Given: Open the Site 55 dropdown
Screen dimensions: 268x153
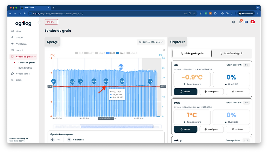Looking at the screenshot, I should click(x=51, y=22).
